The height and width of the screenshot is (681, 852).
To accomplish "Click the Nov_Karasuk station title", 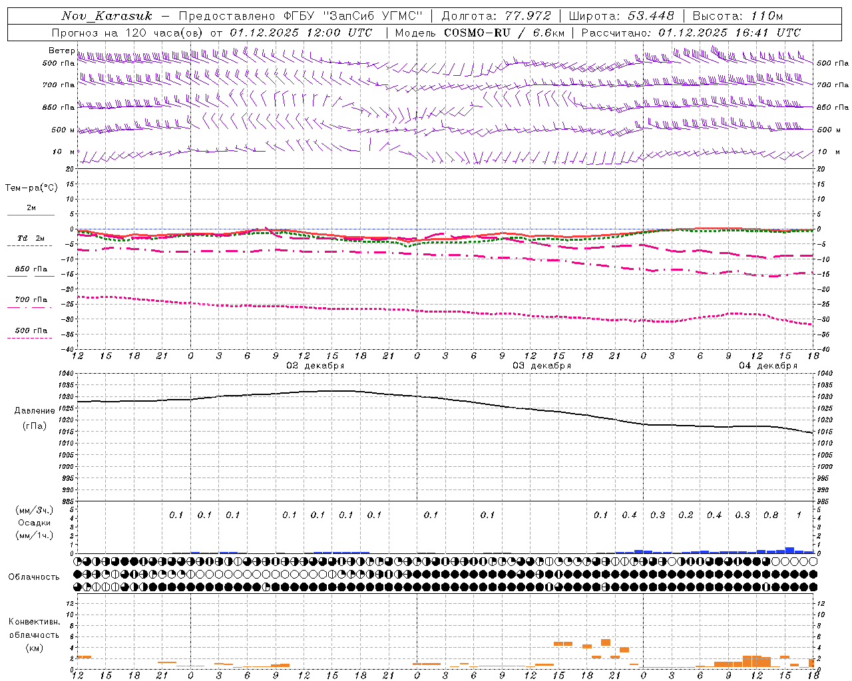I will [106, 16].
